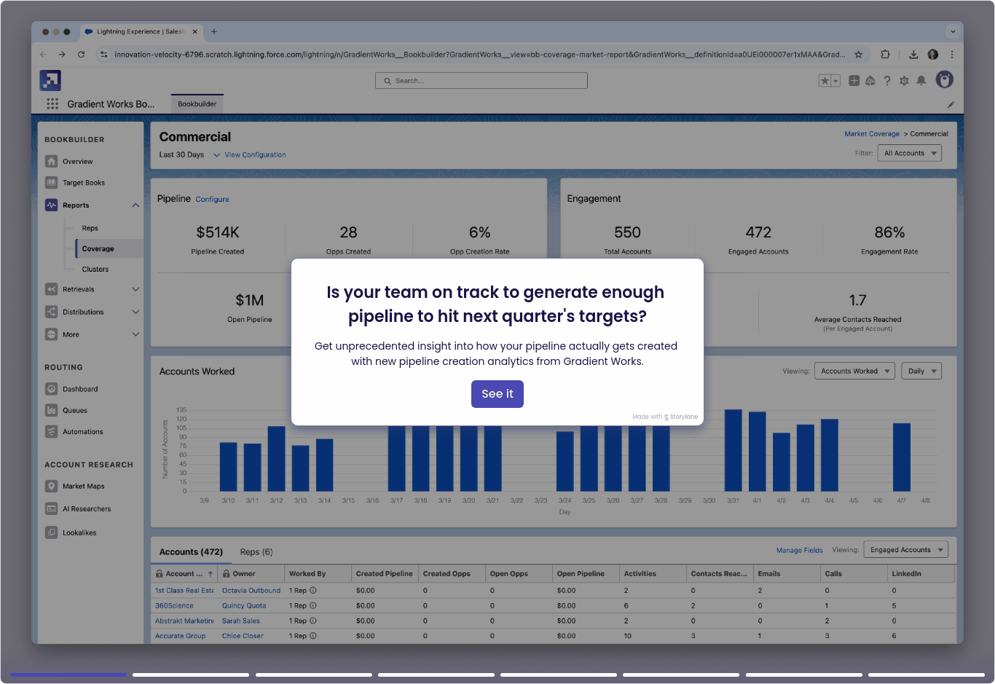Switch to the Accounts (472) tab
This screenshot has width=995, height=684.
tap(191, 552)
